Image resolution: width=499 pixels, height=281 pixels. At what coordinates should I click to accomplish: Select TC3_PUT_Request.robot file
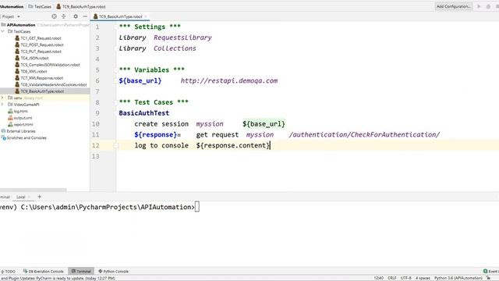pos(41,52)
